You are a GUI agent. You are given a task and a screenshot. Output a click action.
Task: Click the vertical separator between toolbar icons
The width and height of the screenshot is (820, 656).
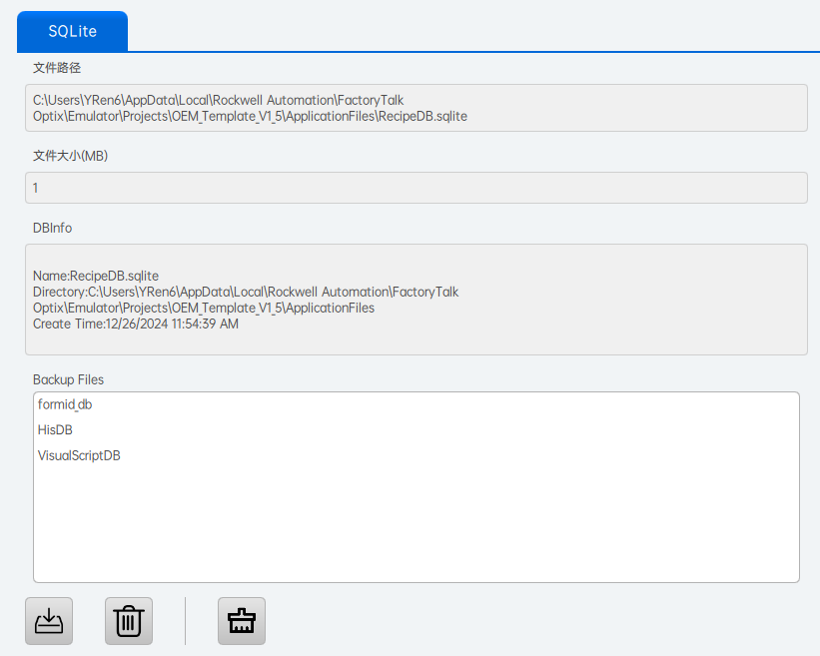(x=186, y=621)
